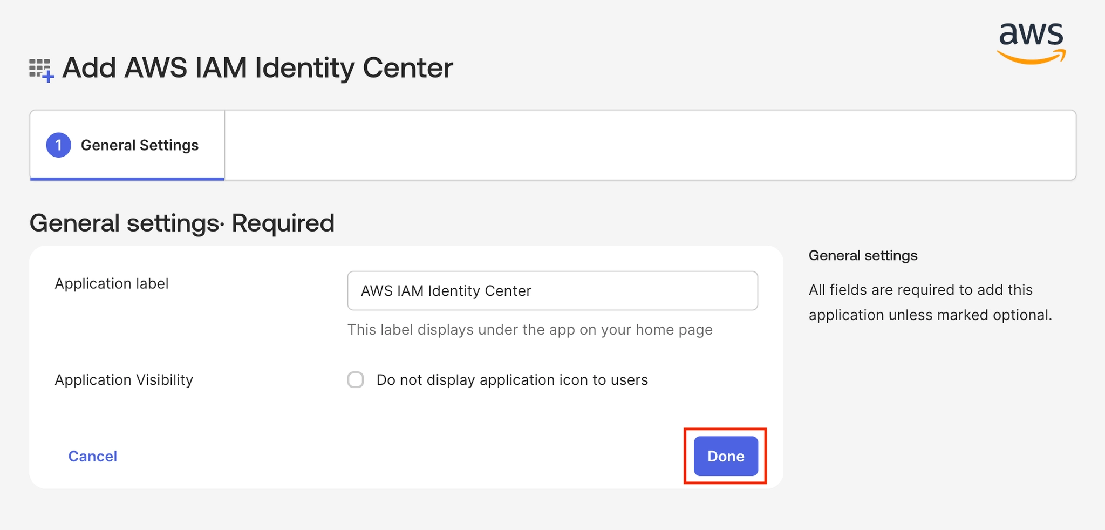Image resolution: width=1105 pixels, height=530 pixels.
Task: Click the app grid icon beside page title
Action: (39, 68)
